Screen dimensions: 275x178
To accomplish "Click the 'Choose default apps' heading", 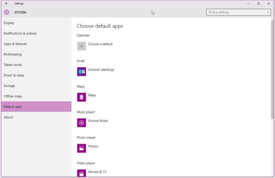I will pyautogui.click(x=100, y=26).
